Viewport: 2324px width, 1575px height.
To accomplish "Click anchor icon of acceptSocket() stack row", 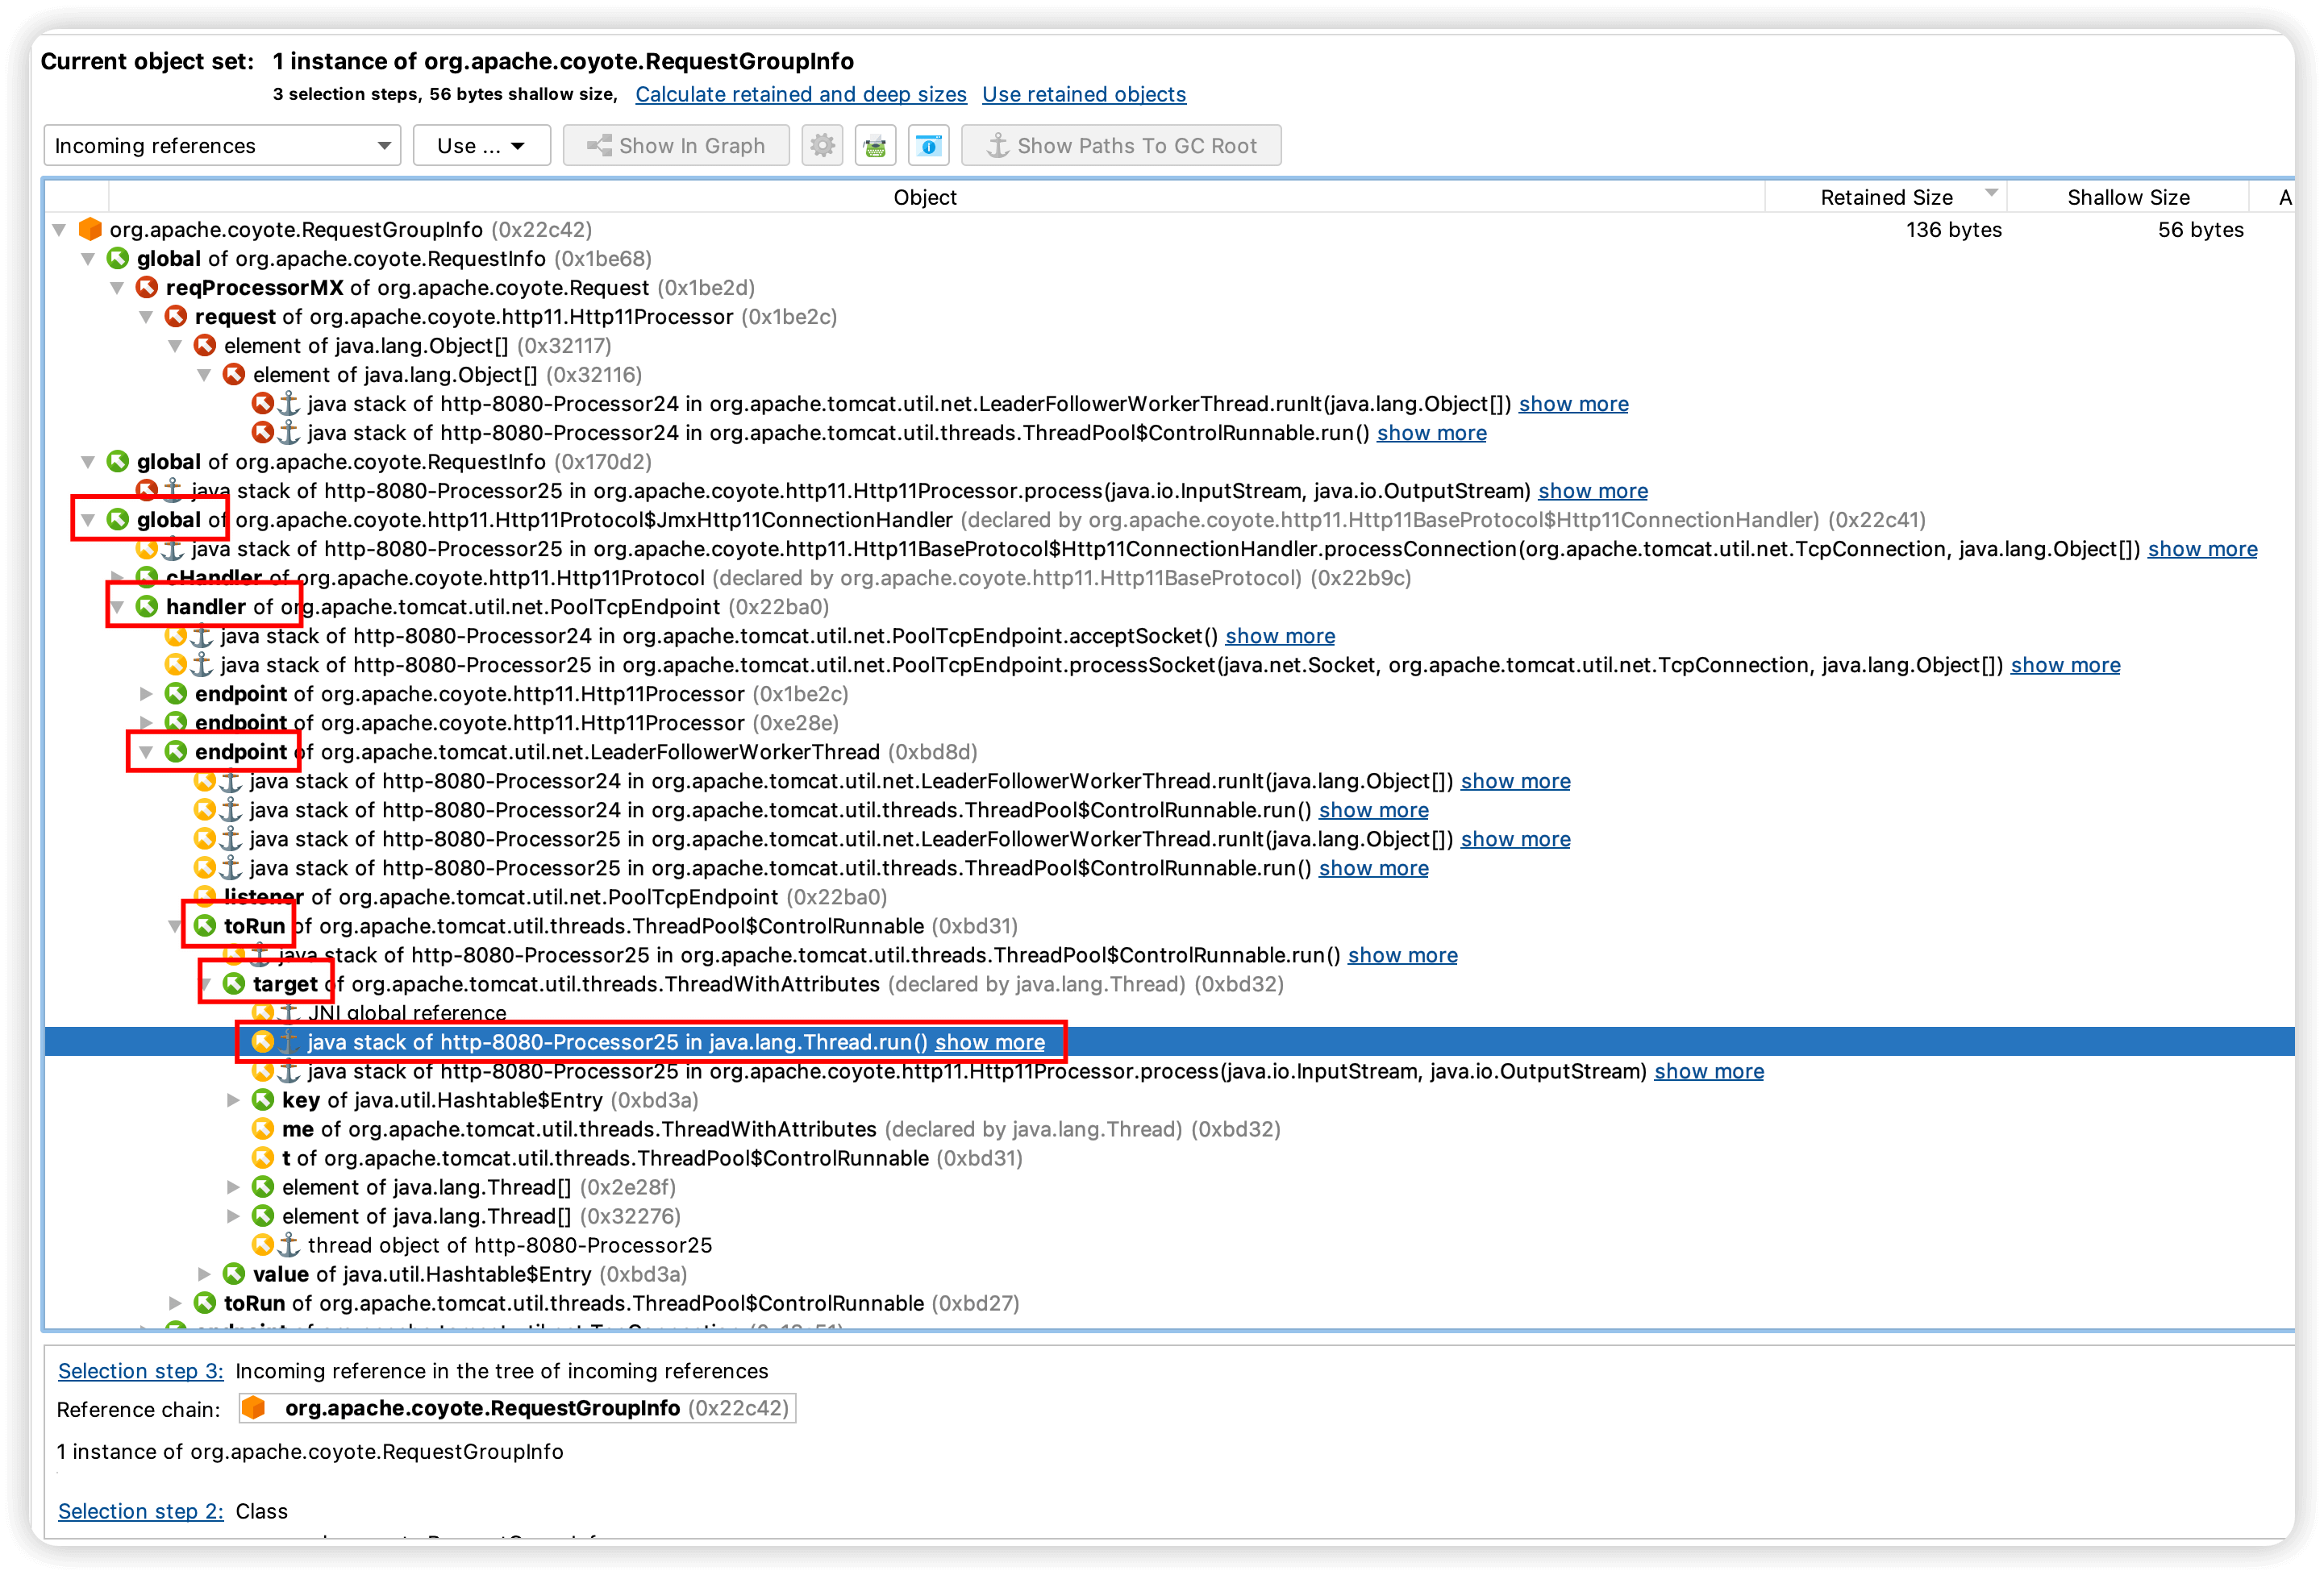I will tap(202, 636).
